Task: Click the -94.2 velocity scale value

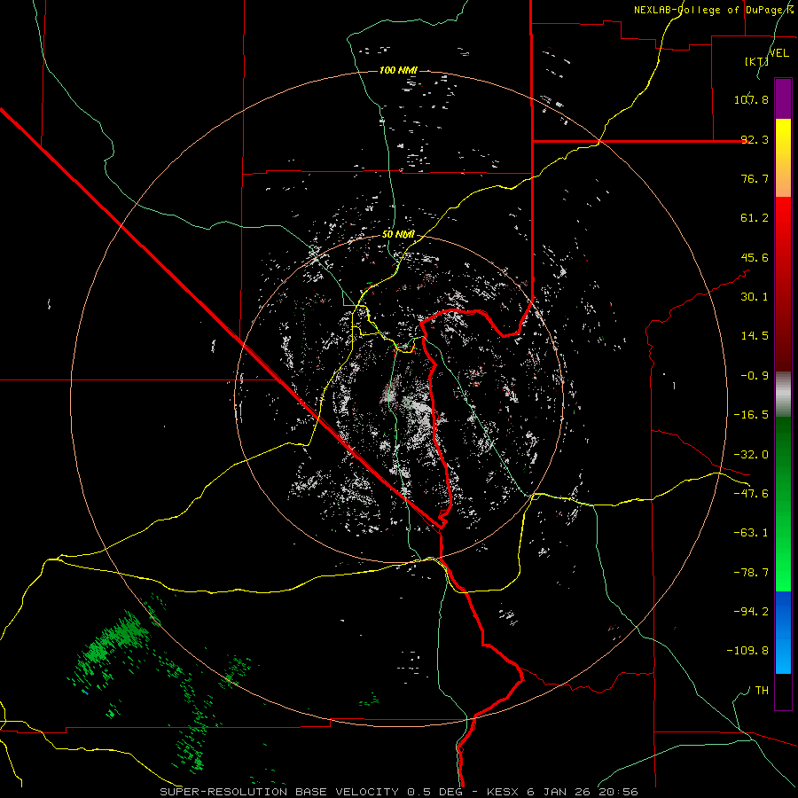Action: tap(751, 612)
